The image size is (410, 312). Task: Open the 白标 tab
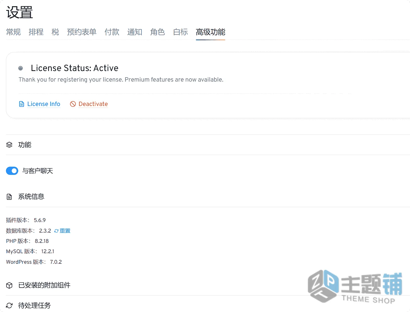click(x=180, y=32)
